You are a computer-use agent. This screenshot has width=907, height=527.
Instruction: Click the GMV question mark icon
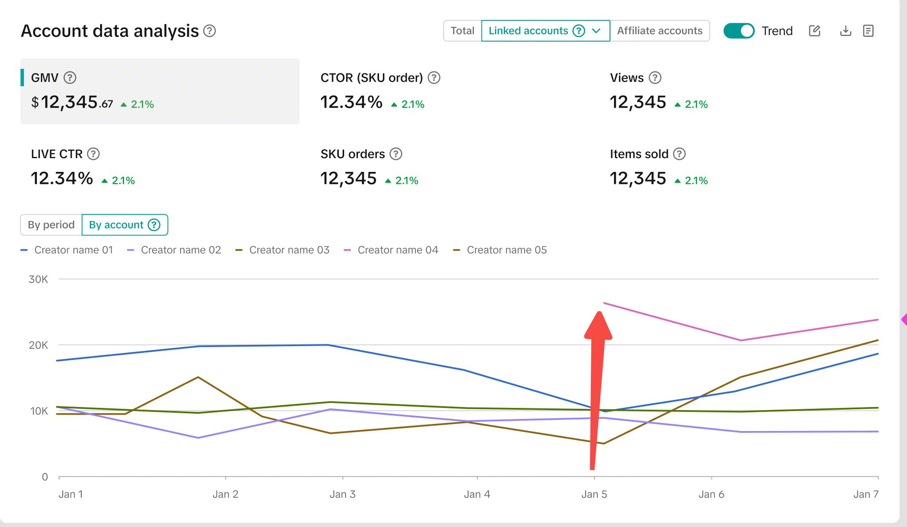pyautogui.click(x=70, y=78)
